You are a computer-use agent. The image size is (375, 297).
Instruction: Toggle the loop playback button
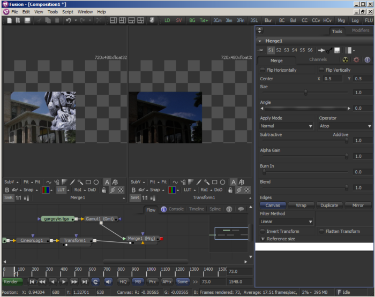[x=95, y=281]
